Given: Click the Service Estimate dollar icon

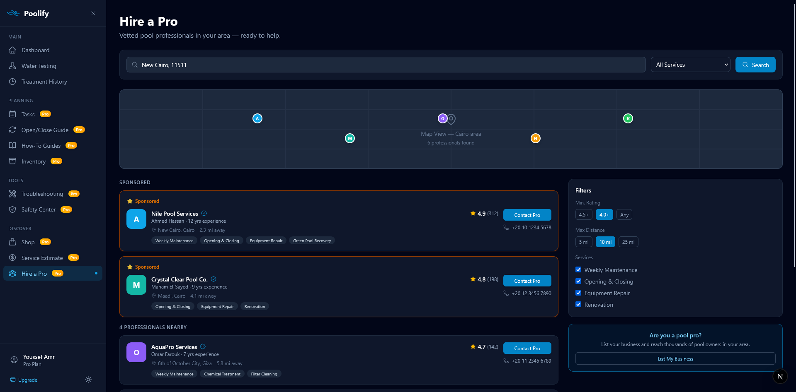Looking at the screenshot, I should tap(12, 258).
